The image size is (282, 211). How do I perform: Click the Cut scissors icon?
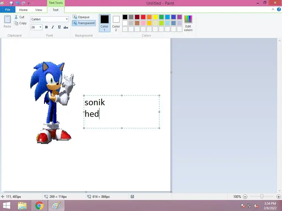(x=16, y=17)
